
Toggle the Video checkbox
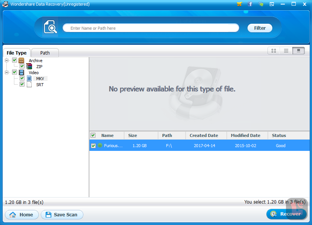click(15, 72)
